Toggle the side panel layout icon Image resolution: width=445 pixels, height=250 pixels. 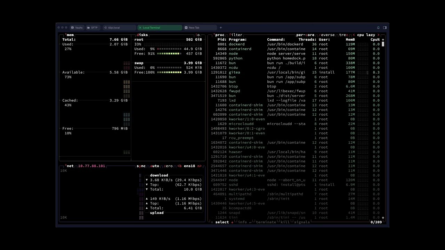(x=385, y=27)
